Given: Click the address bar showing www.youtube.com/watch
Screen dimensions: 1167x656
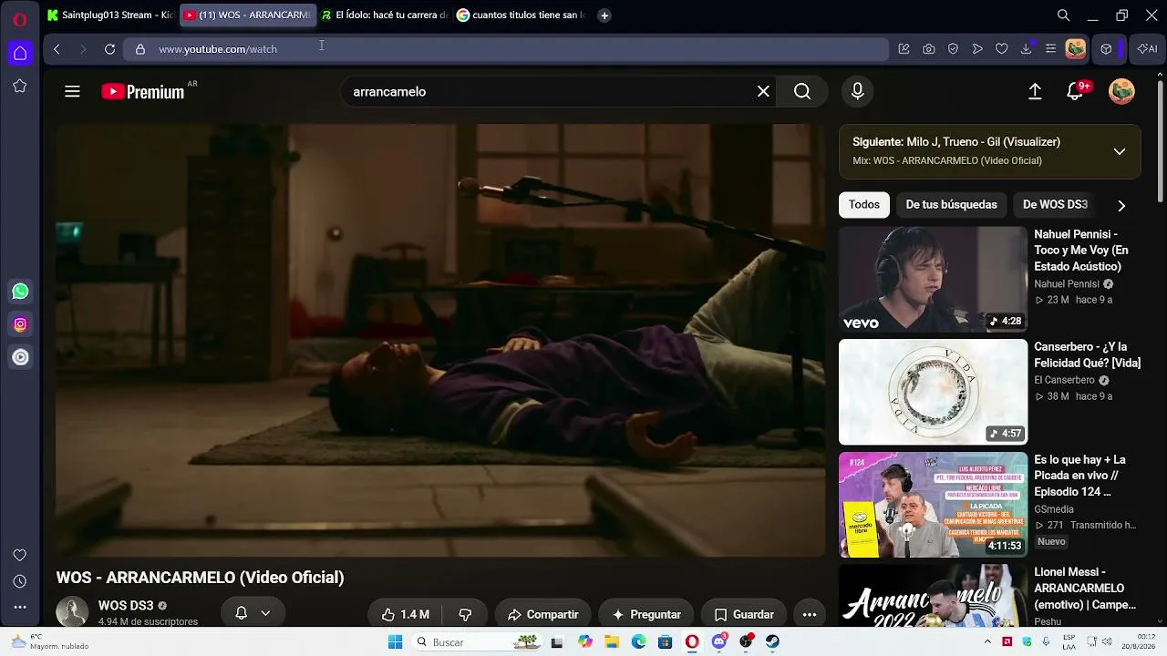Looking at the screenshot, I should [x=506, y=49].
